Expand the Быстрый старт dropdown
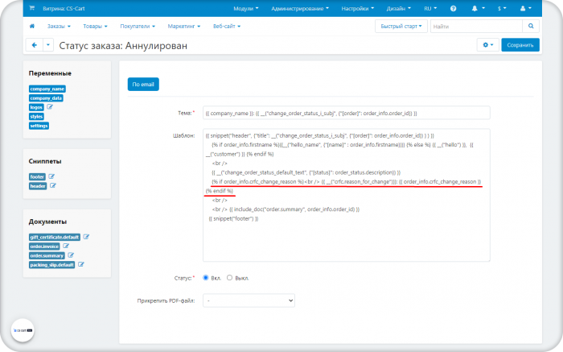Image resolution: width=563 pixels, height=352 pixels. pyautogui.click(x=401, y=27)
